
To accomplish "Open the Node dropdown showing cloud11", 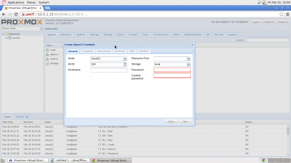I will pyautogui.click(x=125, y=58).
